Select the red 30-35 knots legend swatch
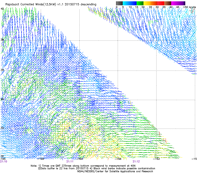Screen dimensions: 197x173 point(161,3)
